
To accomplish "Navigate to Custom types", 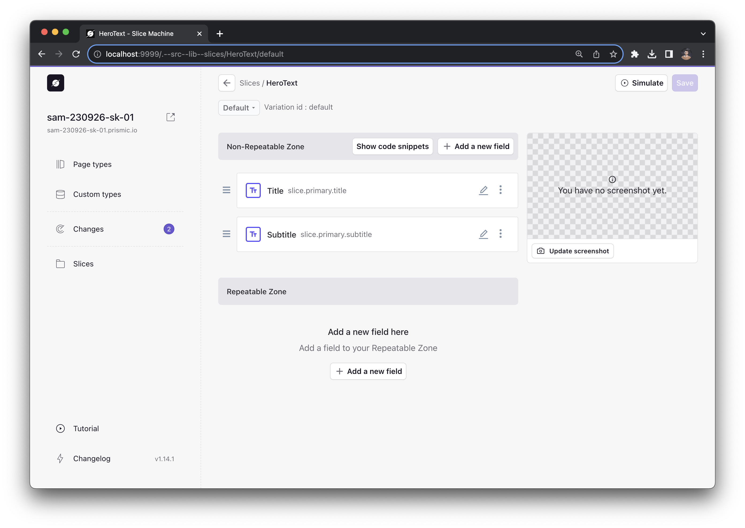I will [97, 194].
